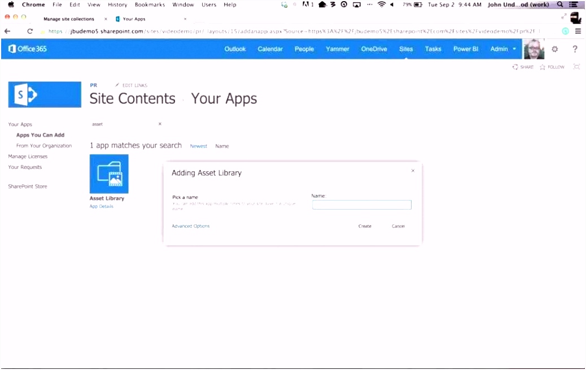Viewport: 586px width, 370px height.
Task: Sort results by Newest
Action: coord(199,146)
